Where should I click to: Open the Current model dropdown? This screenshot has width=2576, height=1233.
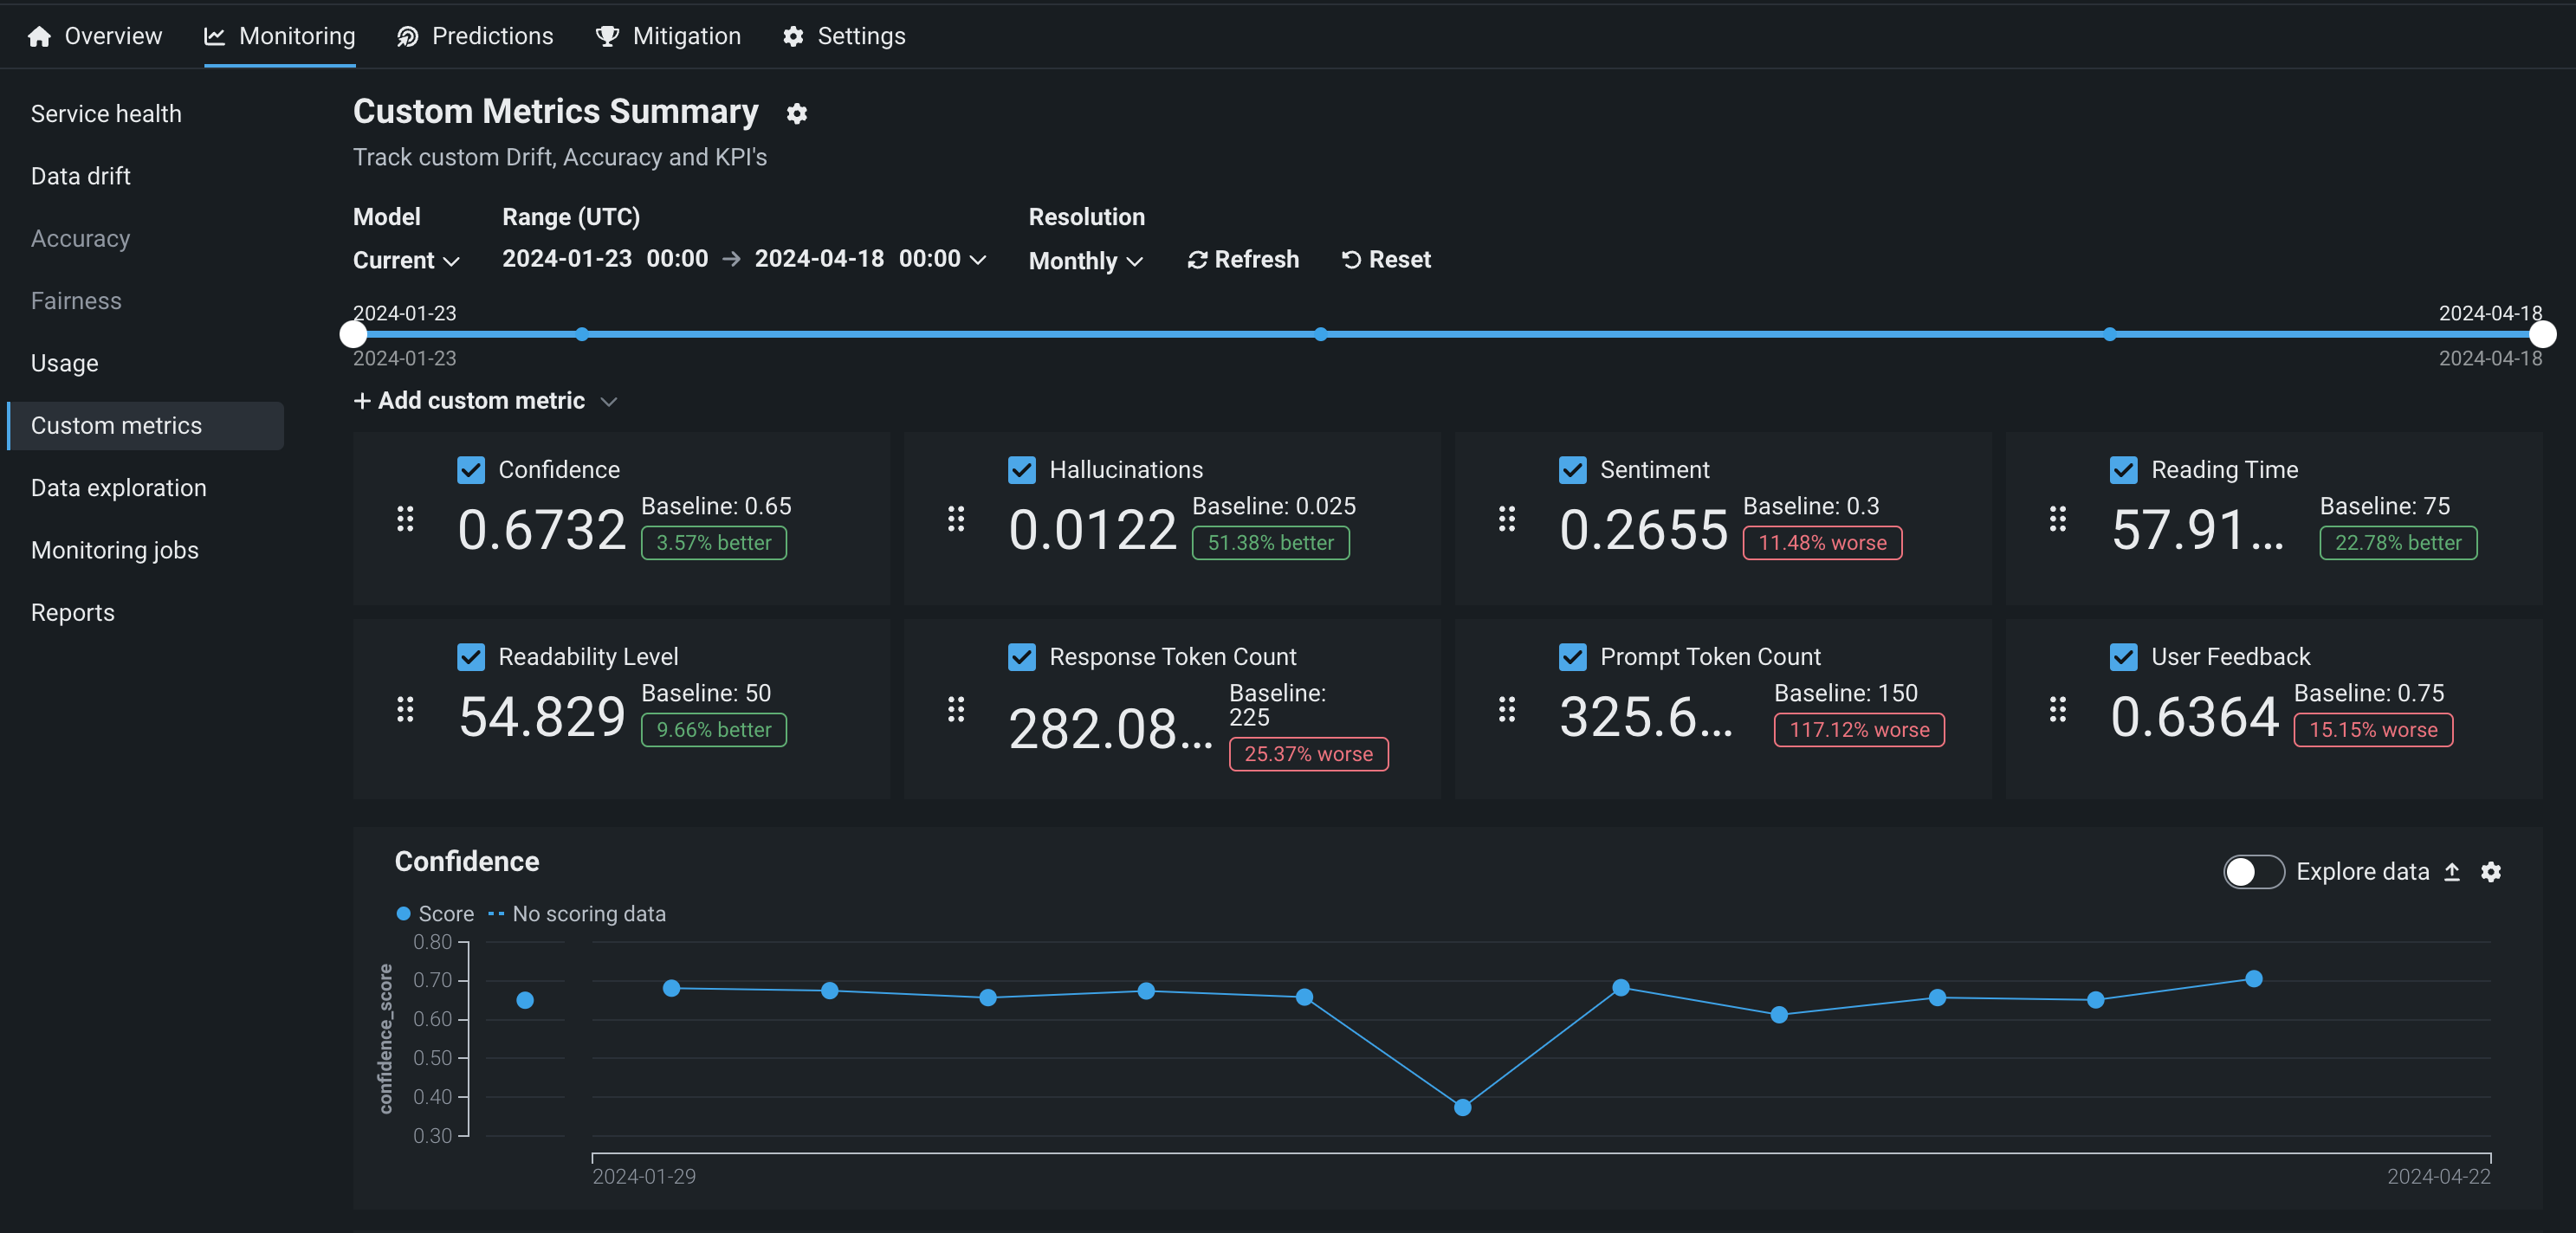pos(406,261)
